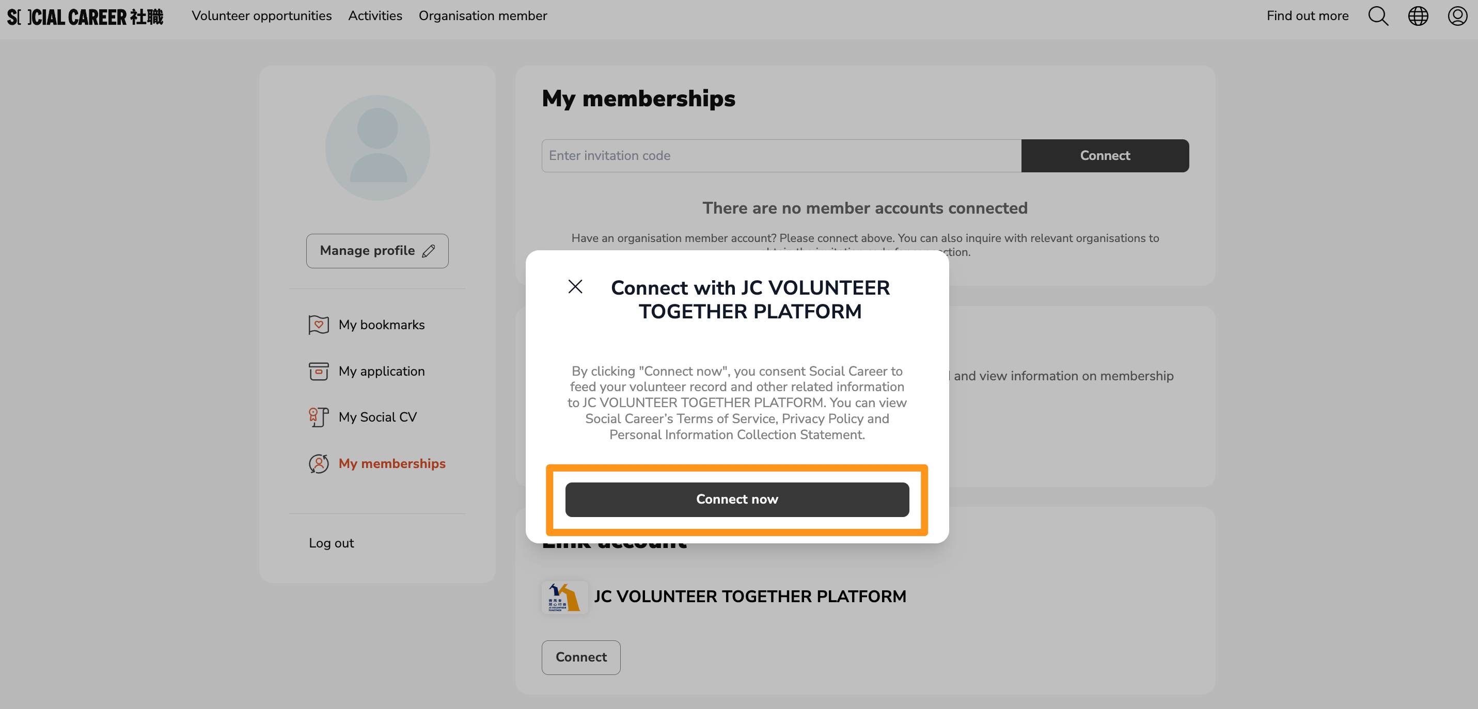This screenshot has width=1478, height=709.
Task: Click the My application box icon
Action: [319, 372]
